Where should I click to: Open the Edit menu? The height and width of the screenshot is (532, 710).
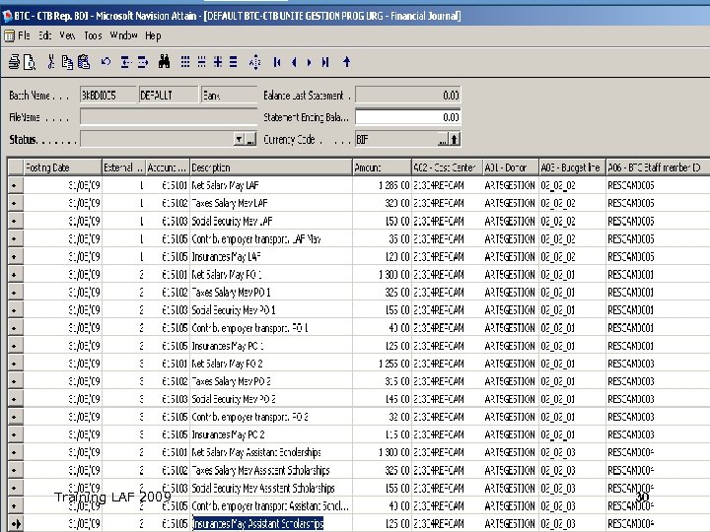pos(44,35)
